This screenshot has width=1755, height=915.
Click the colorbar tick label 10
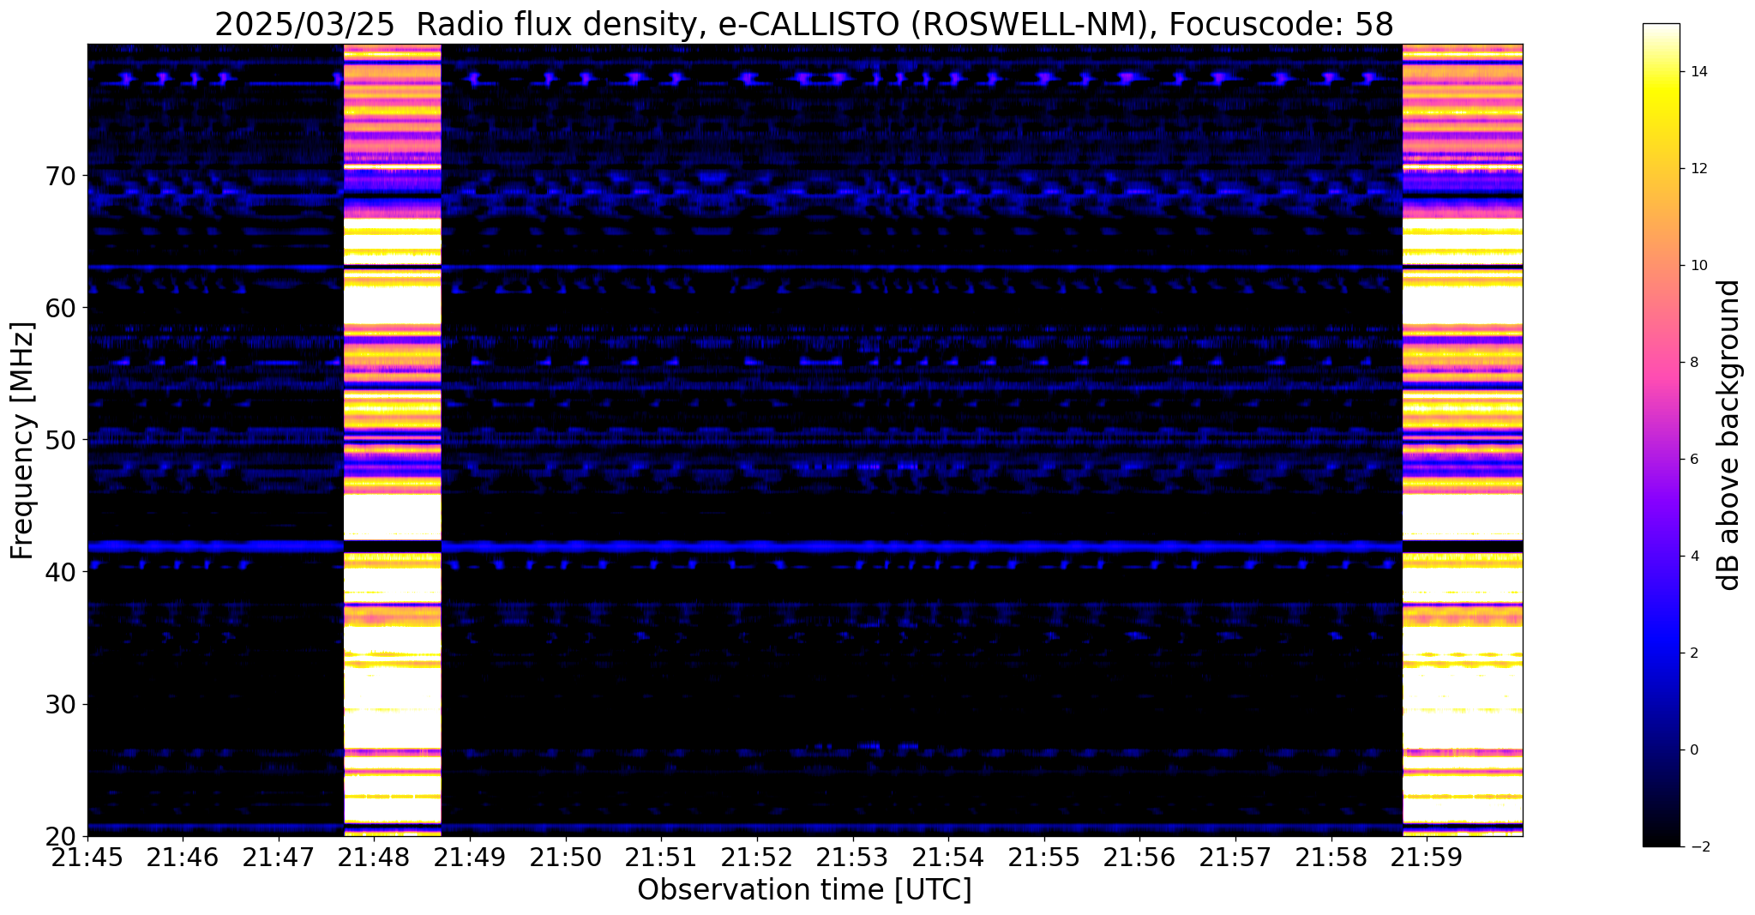click(x=1696, y=266)
